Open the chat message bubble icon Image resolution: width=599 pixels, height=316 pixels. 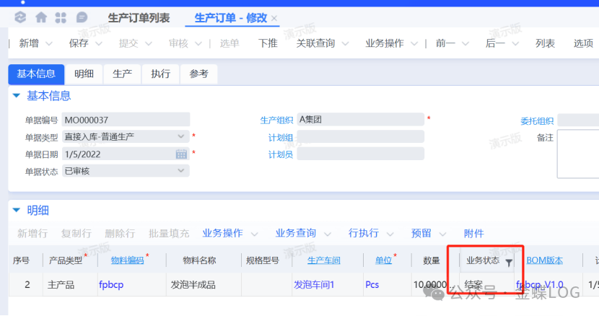(x=82, y=17)
